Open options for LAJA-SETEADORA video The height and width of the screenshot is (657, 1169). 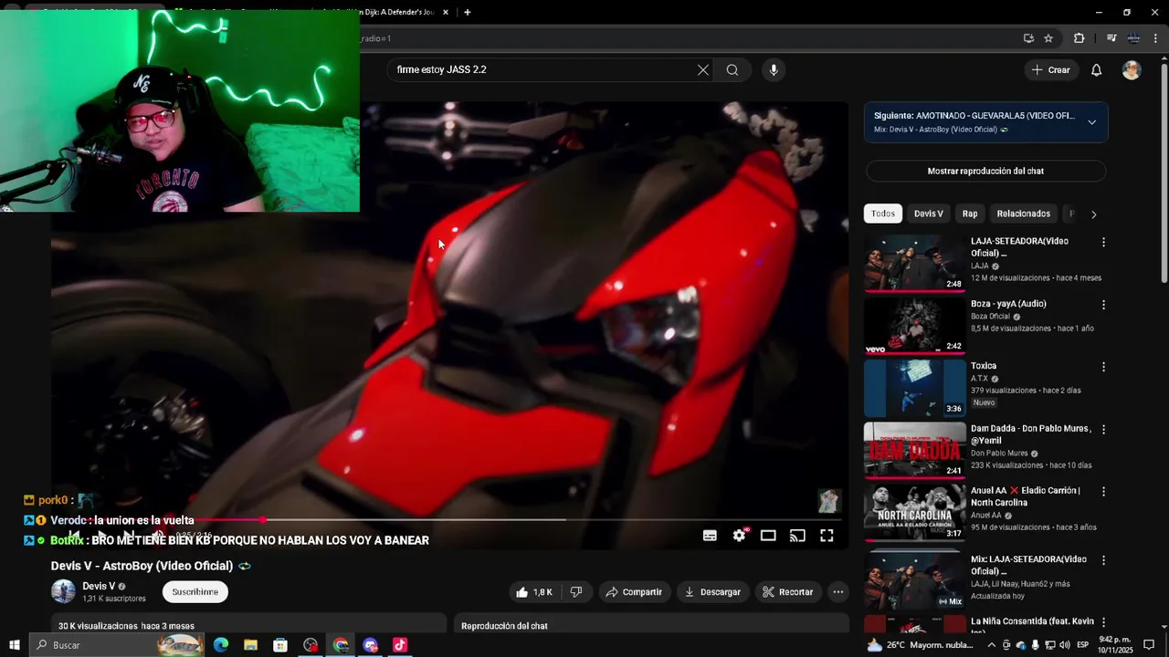[1103, 243]
